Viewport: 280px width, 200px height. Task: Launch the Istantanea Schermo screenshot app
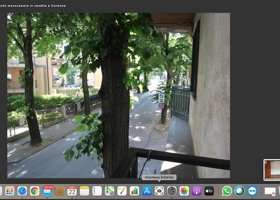click(x=159, y=191)
